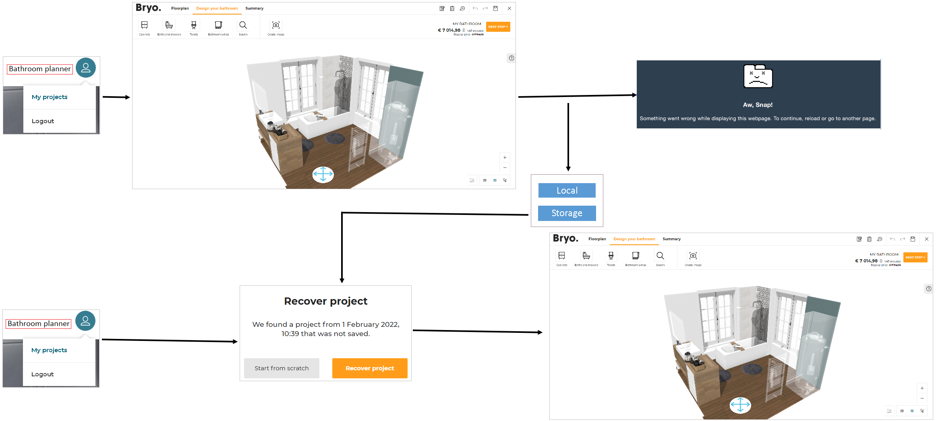Zoom in with the plus button in the upper planner
Viewport: 936px width, 421px height.
tap(505, 158)
